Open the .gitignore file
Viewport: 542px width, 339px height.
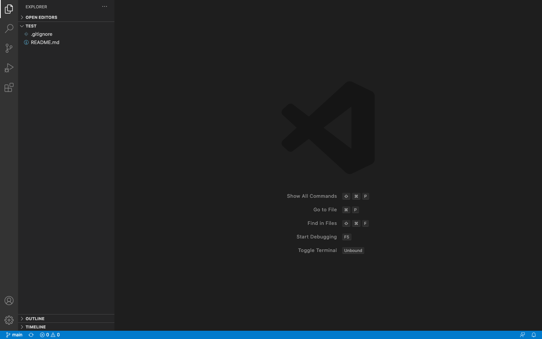41,34
